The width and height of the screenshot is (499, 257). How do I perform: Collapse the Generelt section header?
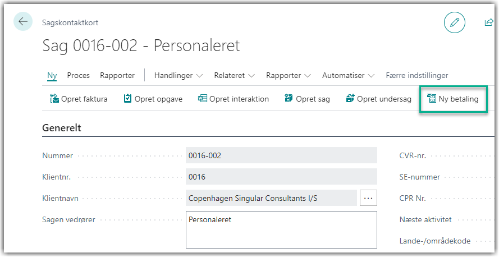click(62, 128)
